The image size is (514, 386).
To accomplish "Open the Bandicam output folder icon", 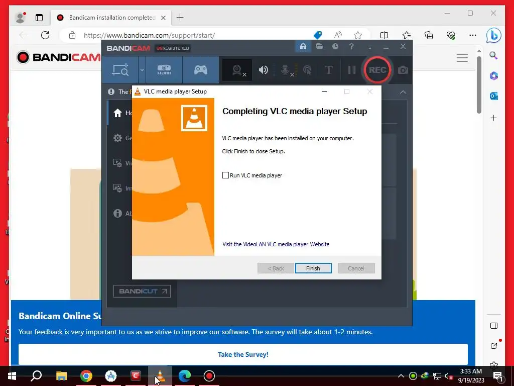I will [319, 47].
